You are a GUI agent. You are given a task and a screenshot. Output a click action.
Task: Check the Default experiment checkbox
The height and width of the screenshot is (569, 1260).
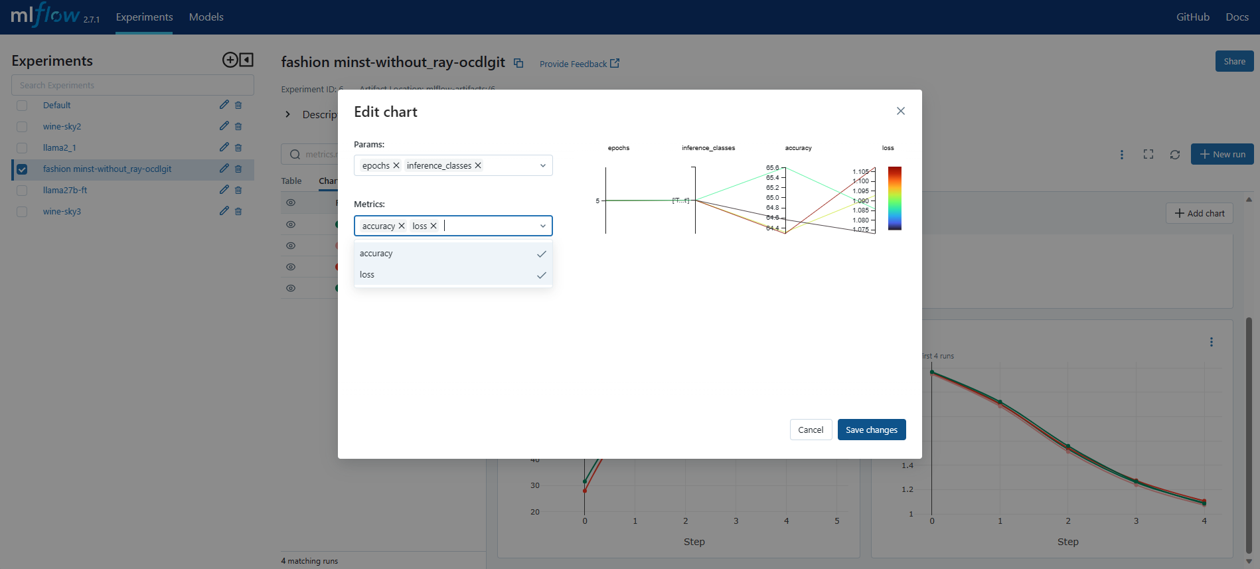click(22, 106)
